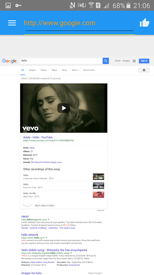Click the Google logo
The width and height of the screenshot is (154, 275).
[10, 61]
